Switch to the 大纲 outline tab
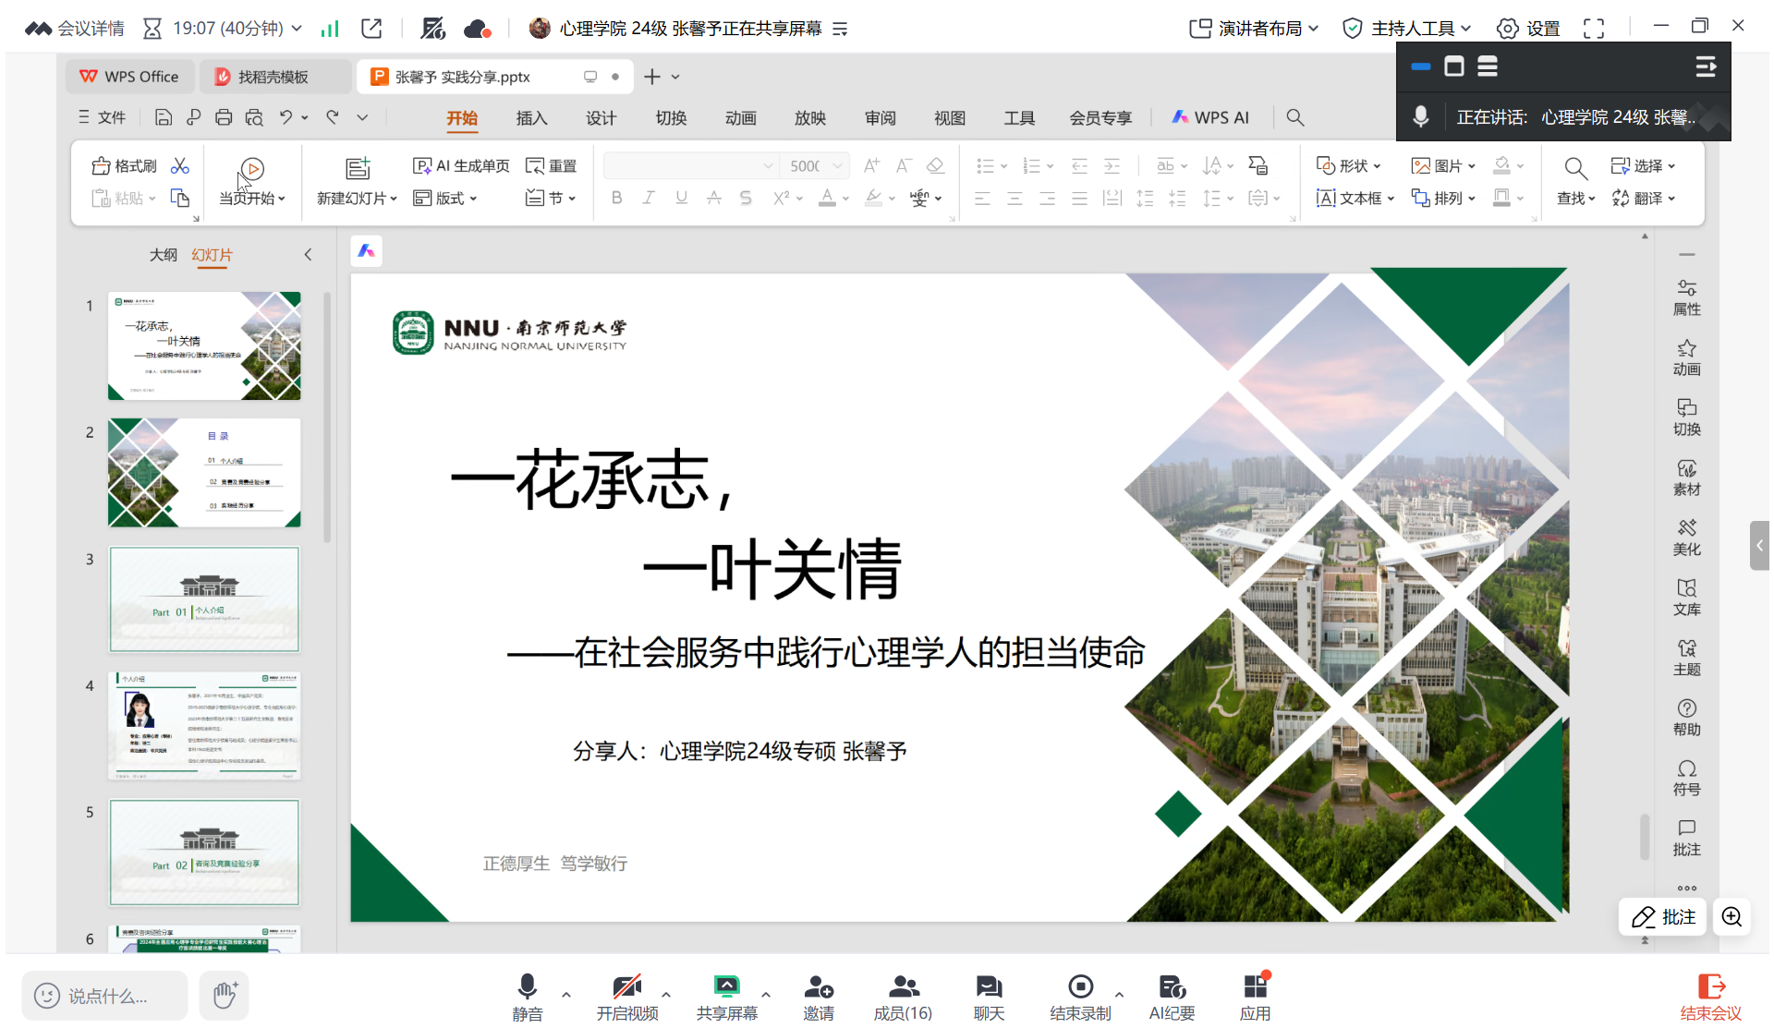The width and height of the screenshot is (1774, 1028). [164, 254]
